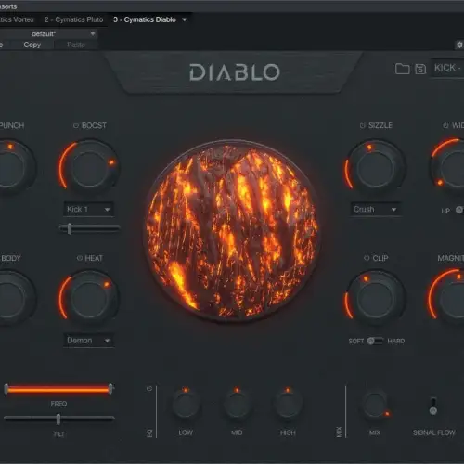Toggle the EQ section power icon

coord(149,389)
